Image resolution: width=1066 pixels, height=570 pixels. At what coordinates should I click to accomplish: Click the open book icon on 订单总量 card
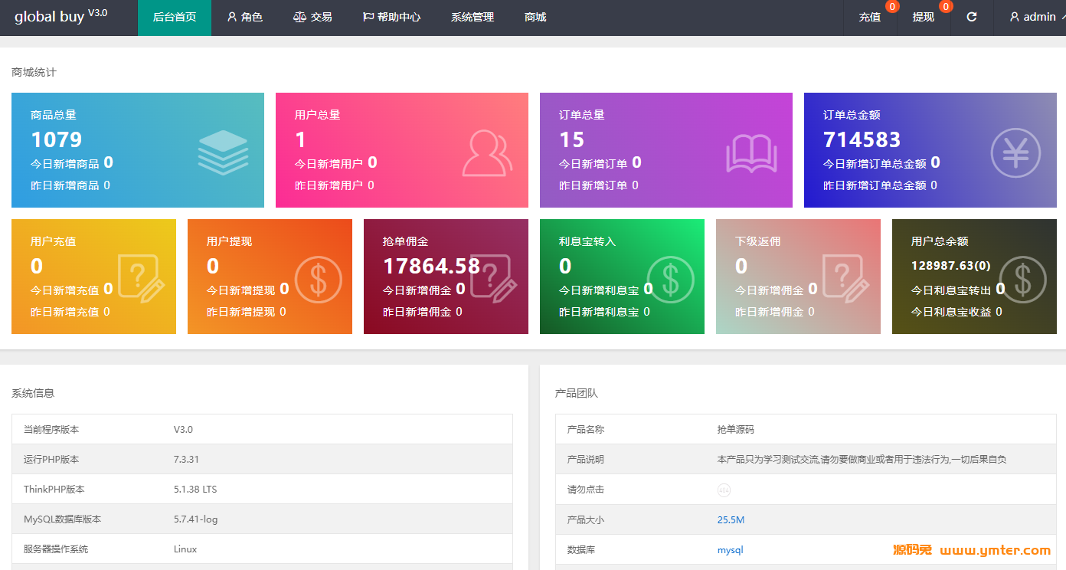[751, 154]
